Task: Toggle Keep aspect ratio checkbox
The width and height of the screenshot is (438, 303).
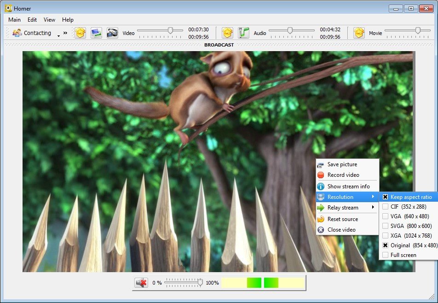Action: pos(385,197)
